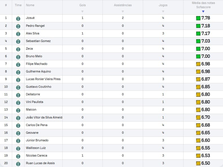Open Sebastian Gomez's player page

coord(38,41)
